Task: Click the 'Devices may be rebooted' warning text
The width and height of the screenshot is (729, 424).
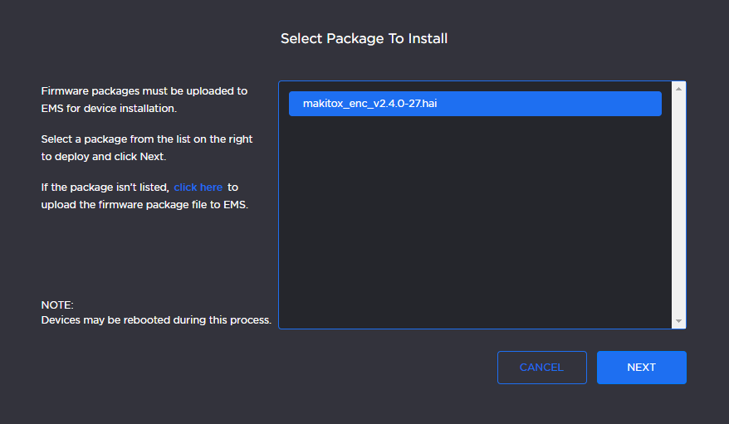Action: click(156, 320)
